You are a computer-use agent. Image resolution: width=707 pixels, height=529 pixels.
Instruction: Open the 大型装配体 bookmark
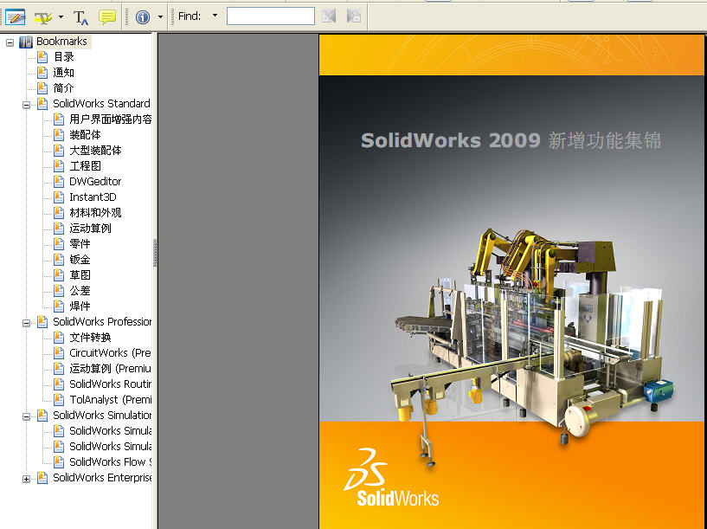[x=95, y=150]
